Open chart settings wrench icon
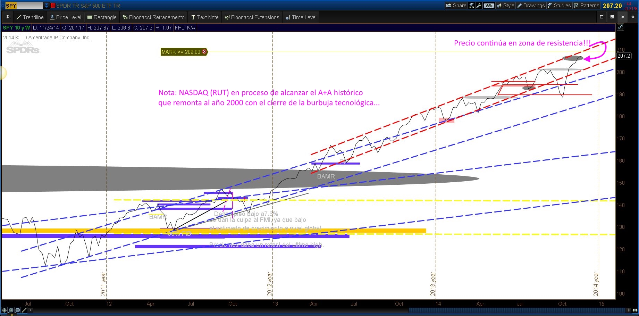 pos(479,6)
